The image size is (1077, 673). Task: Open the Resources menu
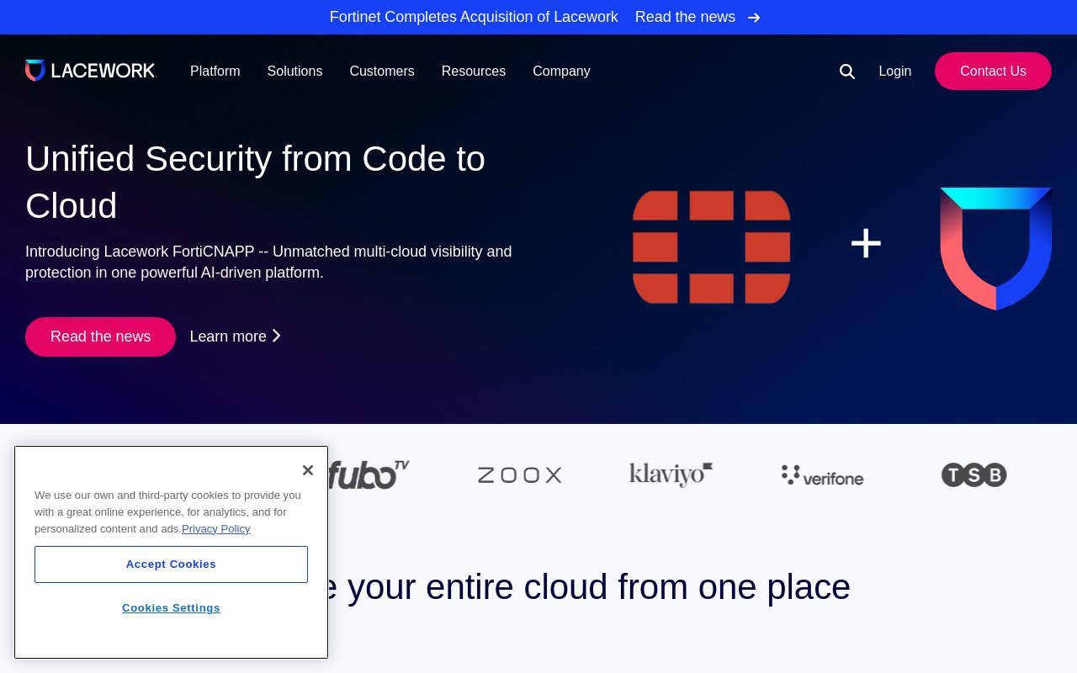point(474,72)
